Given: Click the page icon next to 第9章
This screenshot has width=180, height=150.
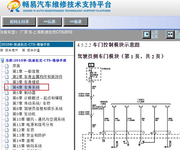Looking at the screenshot, I should [x=7, y=114].
